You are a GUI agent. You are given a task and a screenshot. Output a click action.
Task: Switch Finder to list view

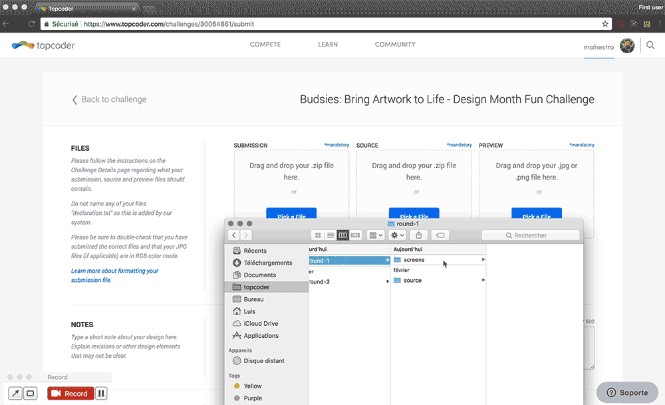point(331,235)
